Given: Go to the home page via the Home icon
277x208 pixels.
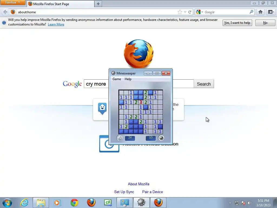Looking at the screenshot, I should click(260, 12).
